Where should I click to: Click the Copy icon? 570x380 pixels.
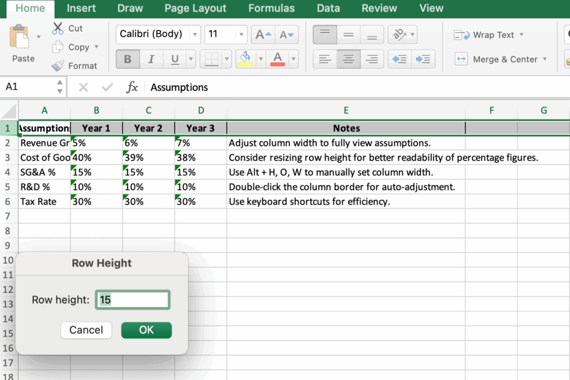(58, 47)
